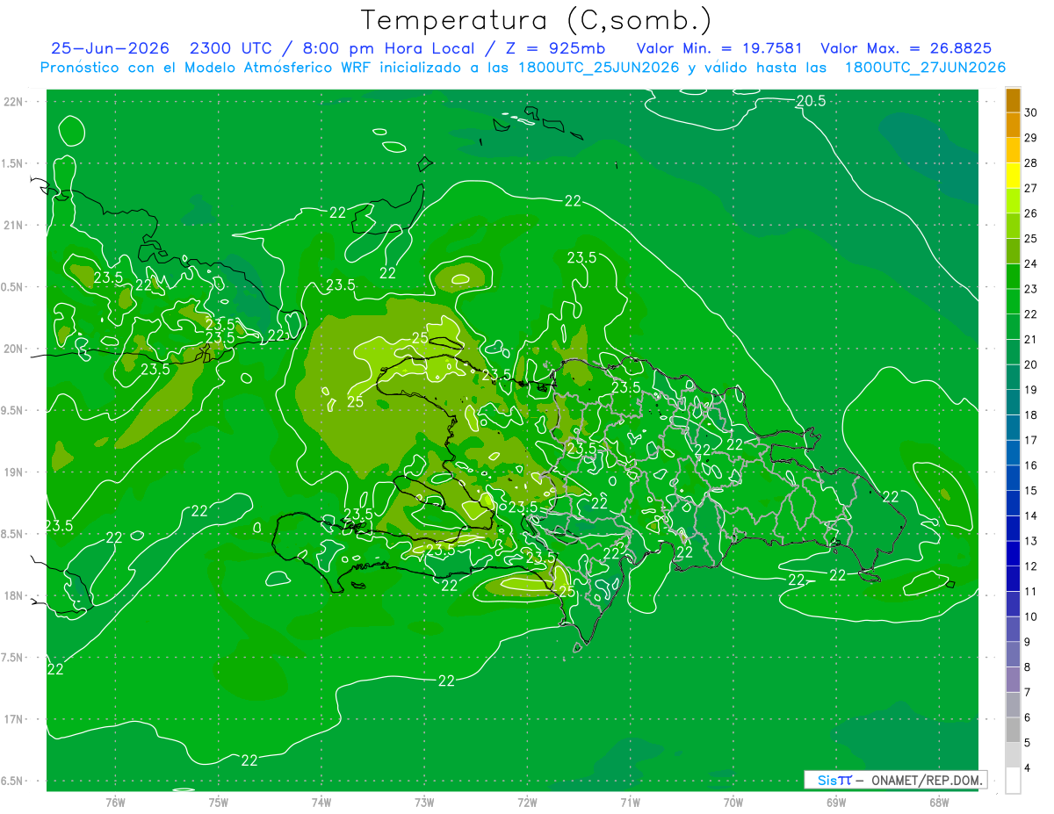Click the '20.5' contour label
The height and width of the screenshot is (814, 1054).
(x=811, y=101)
